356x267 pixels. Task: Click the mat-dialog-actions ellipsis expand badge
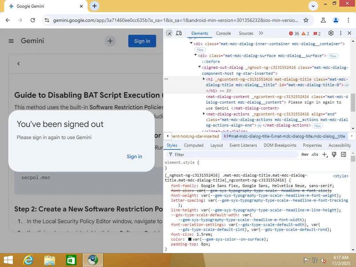(259, 126)
